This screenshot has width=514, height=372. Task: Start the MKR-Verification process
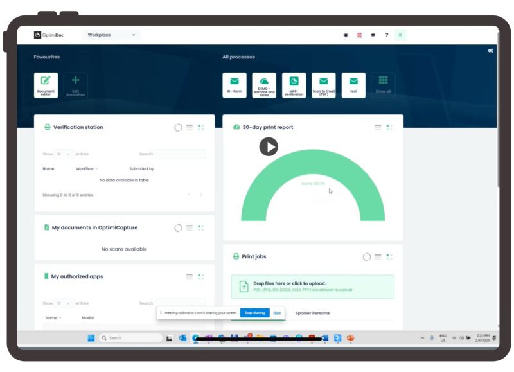294,85
